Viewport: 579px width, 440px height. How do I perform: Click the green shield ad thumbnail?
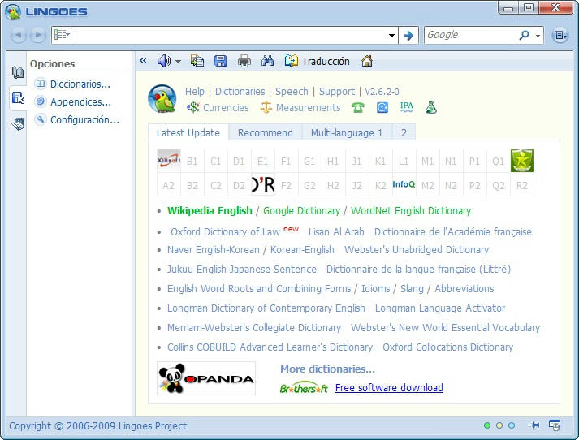(522, 161)
